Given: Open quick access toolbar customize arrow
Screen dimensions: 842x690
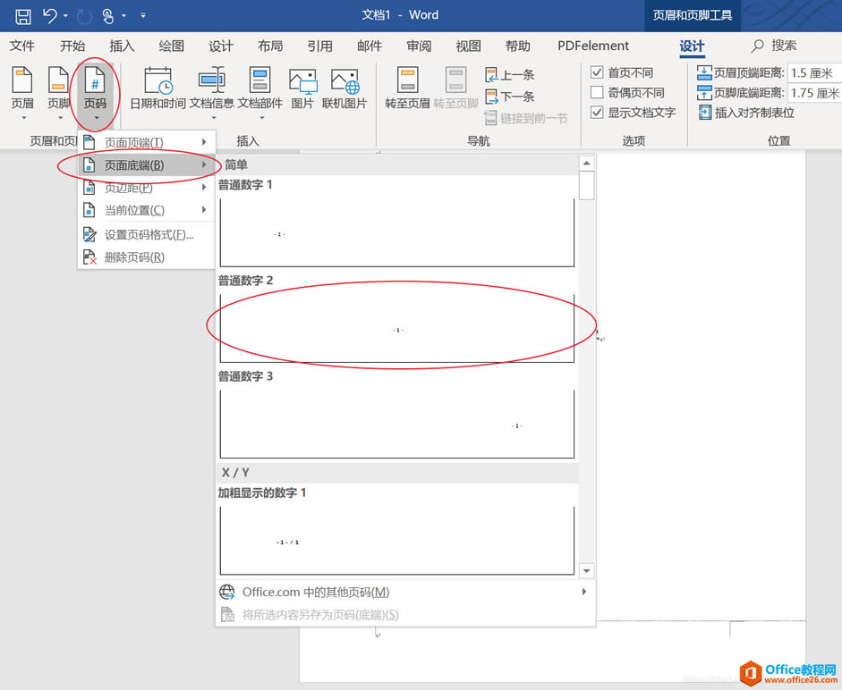Looking at the screenshot, I should 143,16.
